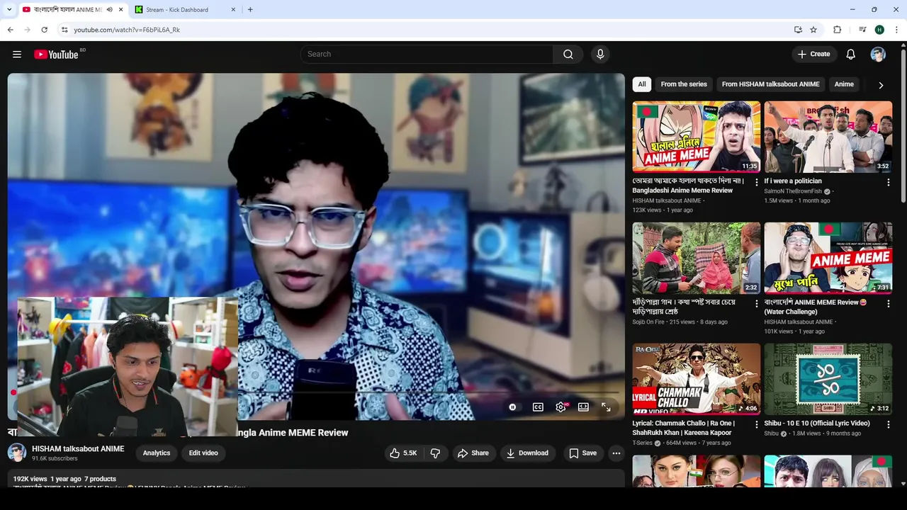Open T-Series channel link
This screenshot has height=510, width=907.
click(643, 443)
